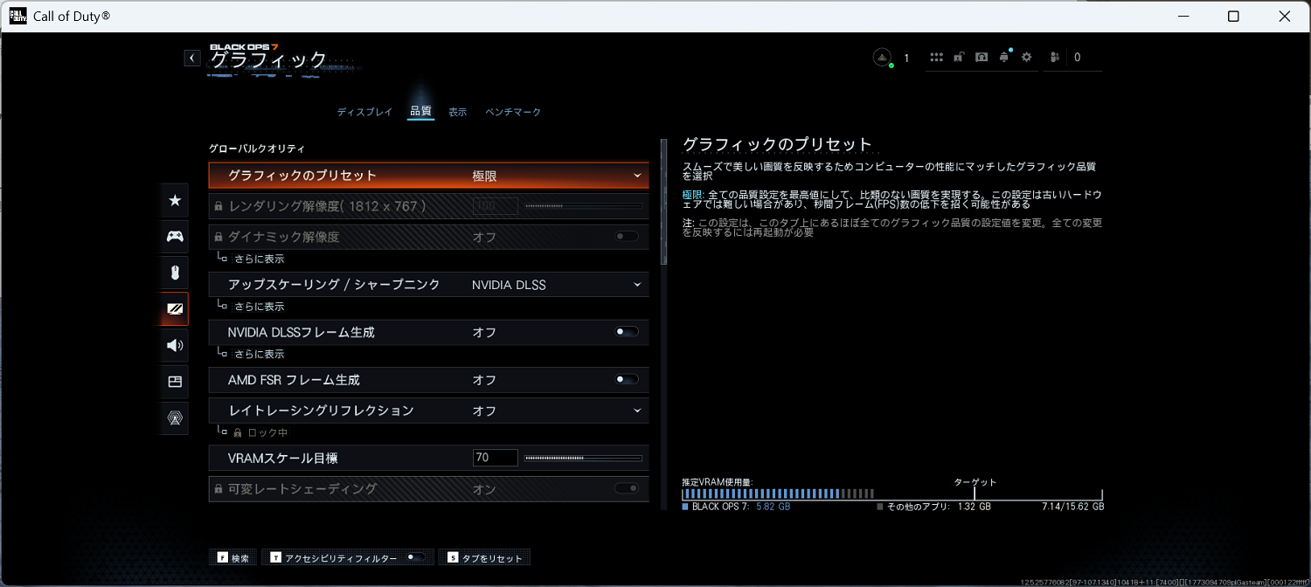The image size is (1311, 587).
Task: Open the レイトレーシングリフレクション dropdown
Action: click(x=428, y=411)
